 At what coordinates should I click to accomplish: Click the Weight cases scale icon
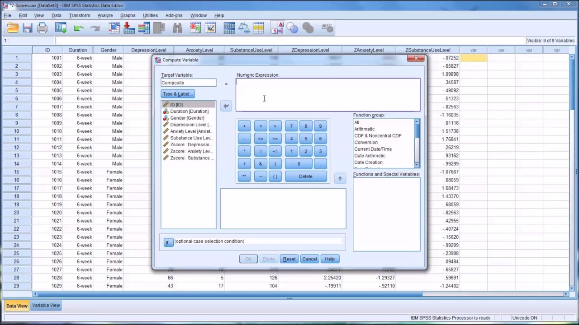[244, 28]
